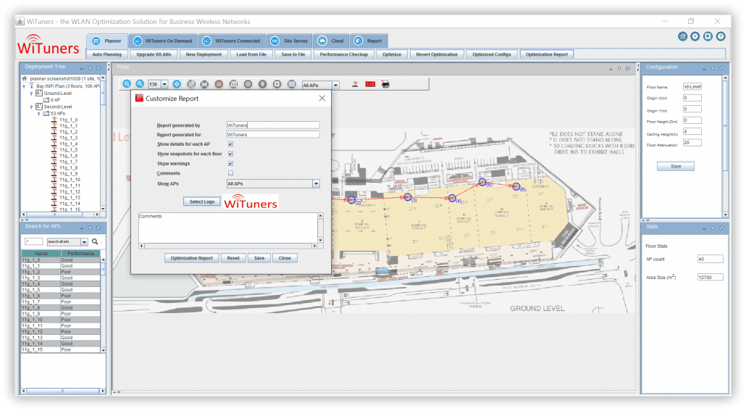746x411 pixels.
Task: Click the Comments text area horizontal scrollbar
Action: tap(228, 246)
